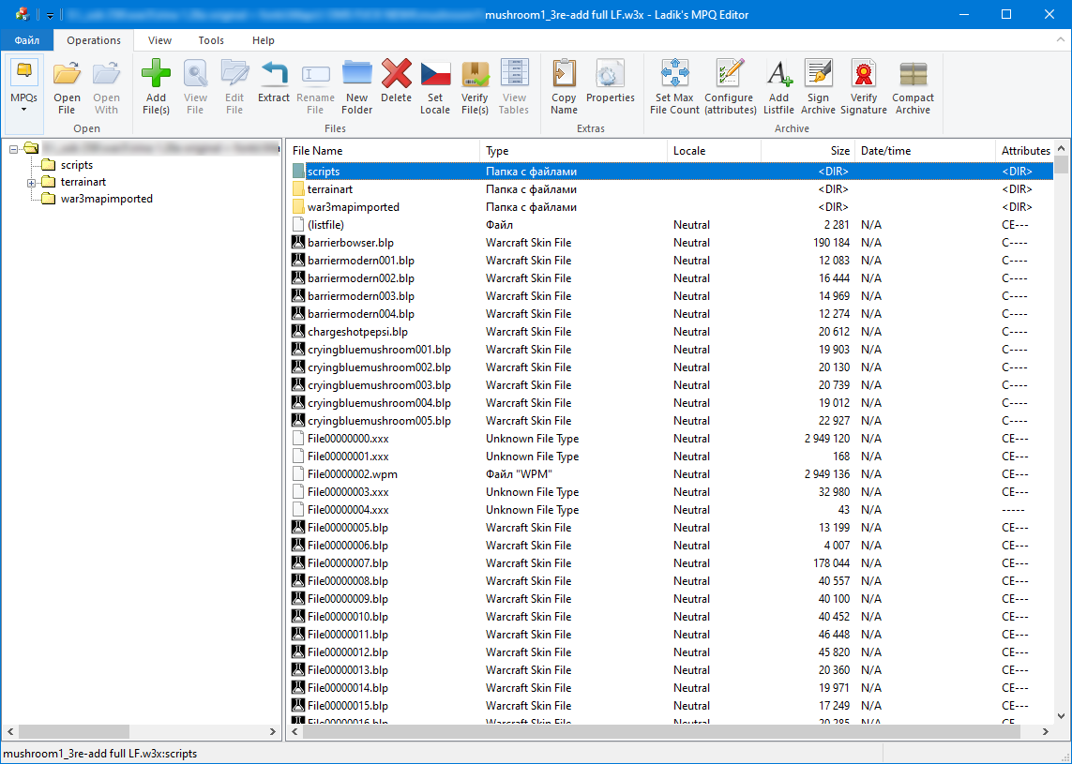Select File00000007.blp in the list

[671, 562]
